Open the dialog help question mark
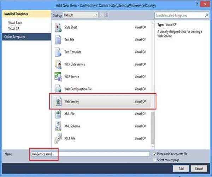The image size is (212, 177). tap(197, 4)
